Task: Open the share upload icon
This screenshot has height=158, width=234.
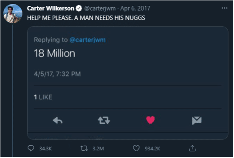Action: point(192,148)
